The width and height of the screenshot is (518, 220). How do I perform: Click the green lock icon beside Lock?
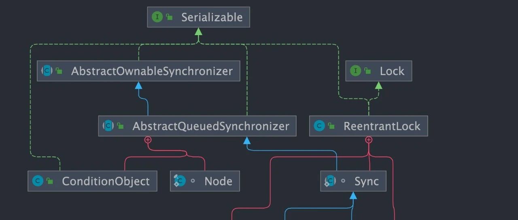tap(367, 71)
